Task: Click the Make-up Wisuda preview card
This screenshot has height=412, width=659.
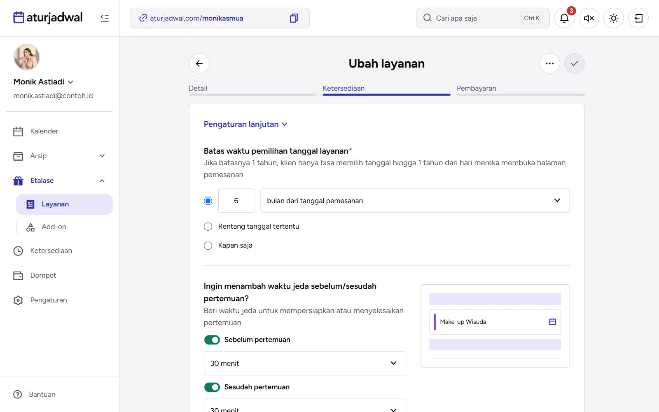Action: click(x=495, y=322)
